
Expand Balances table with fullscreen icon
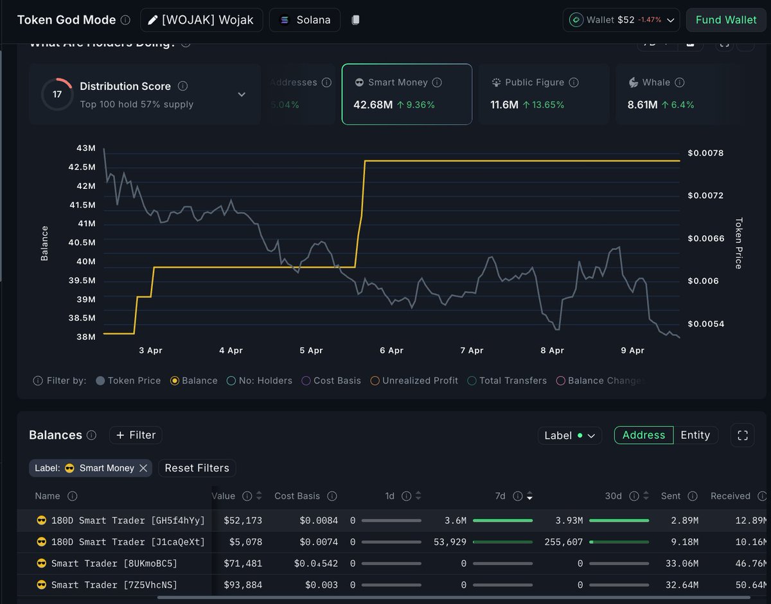click(743, 435)
